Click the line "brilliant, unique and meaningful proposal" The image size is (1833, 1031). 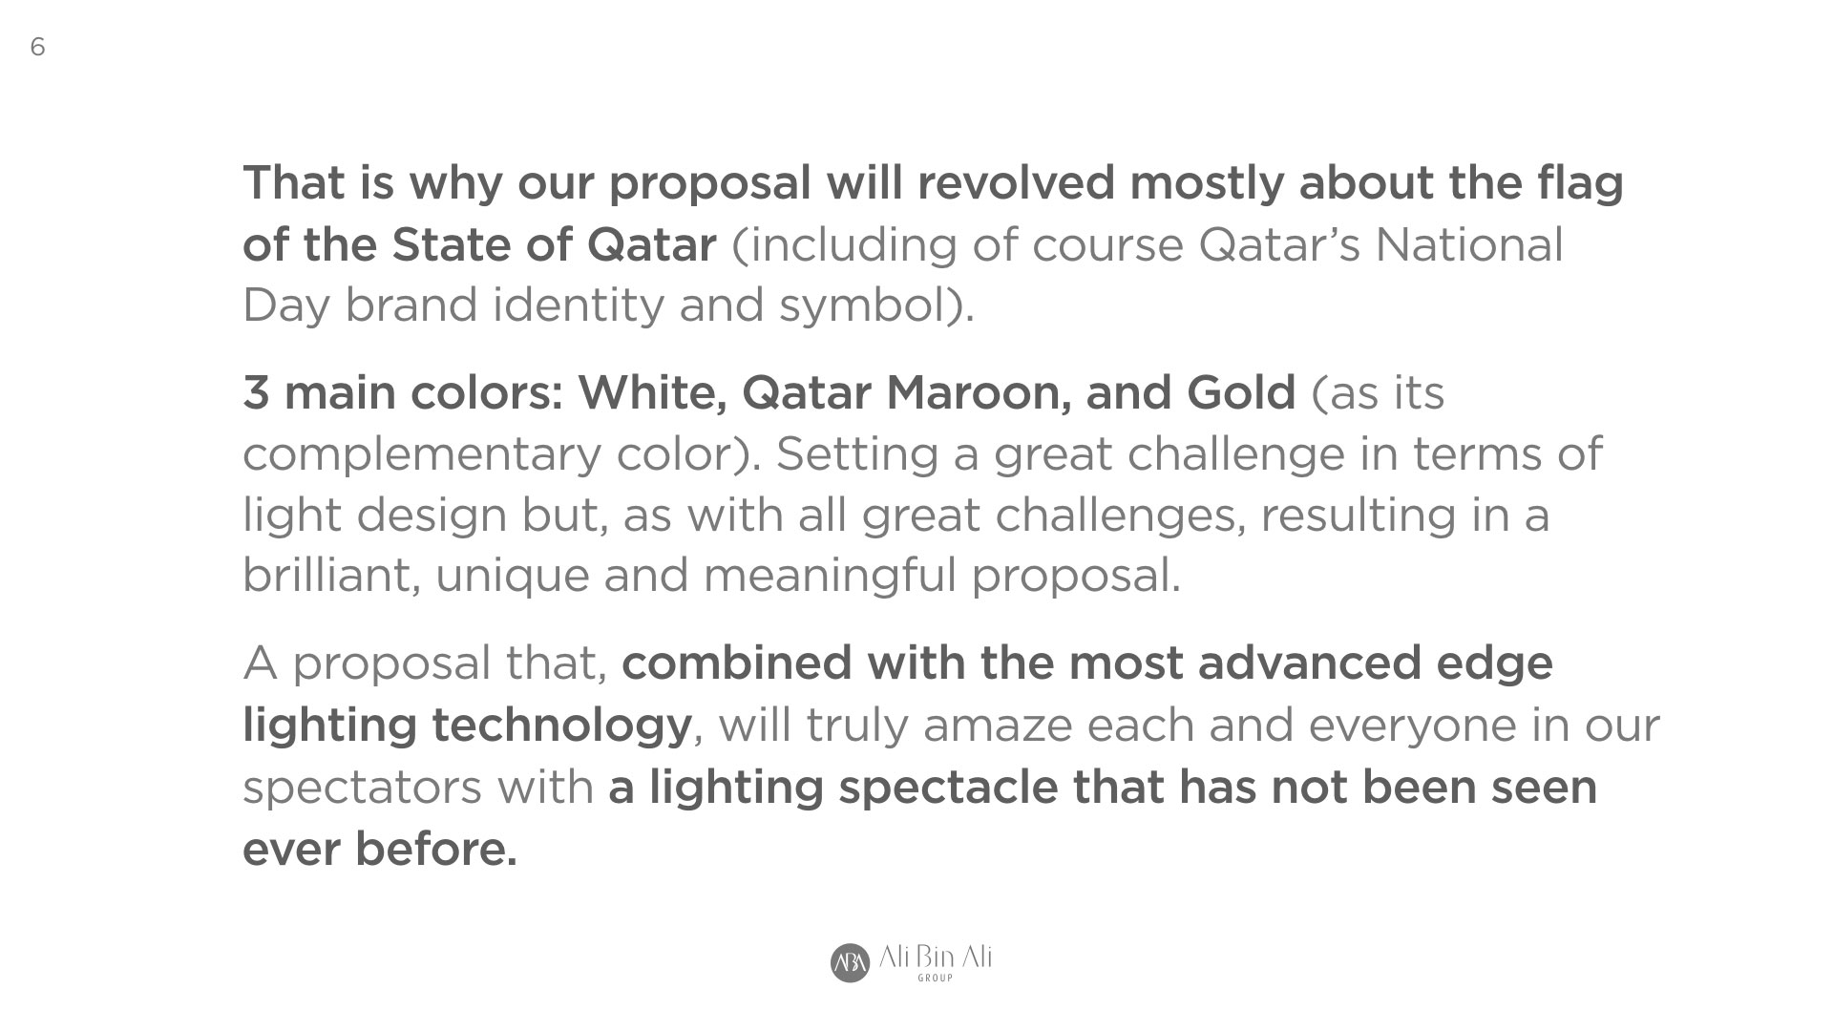[711, 576]
